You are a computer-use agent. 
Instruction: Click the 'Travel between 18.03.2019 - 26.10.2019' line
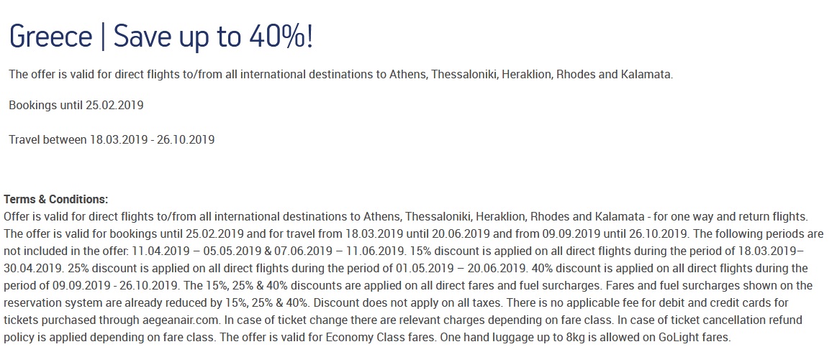point(112,140)
